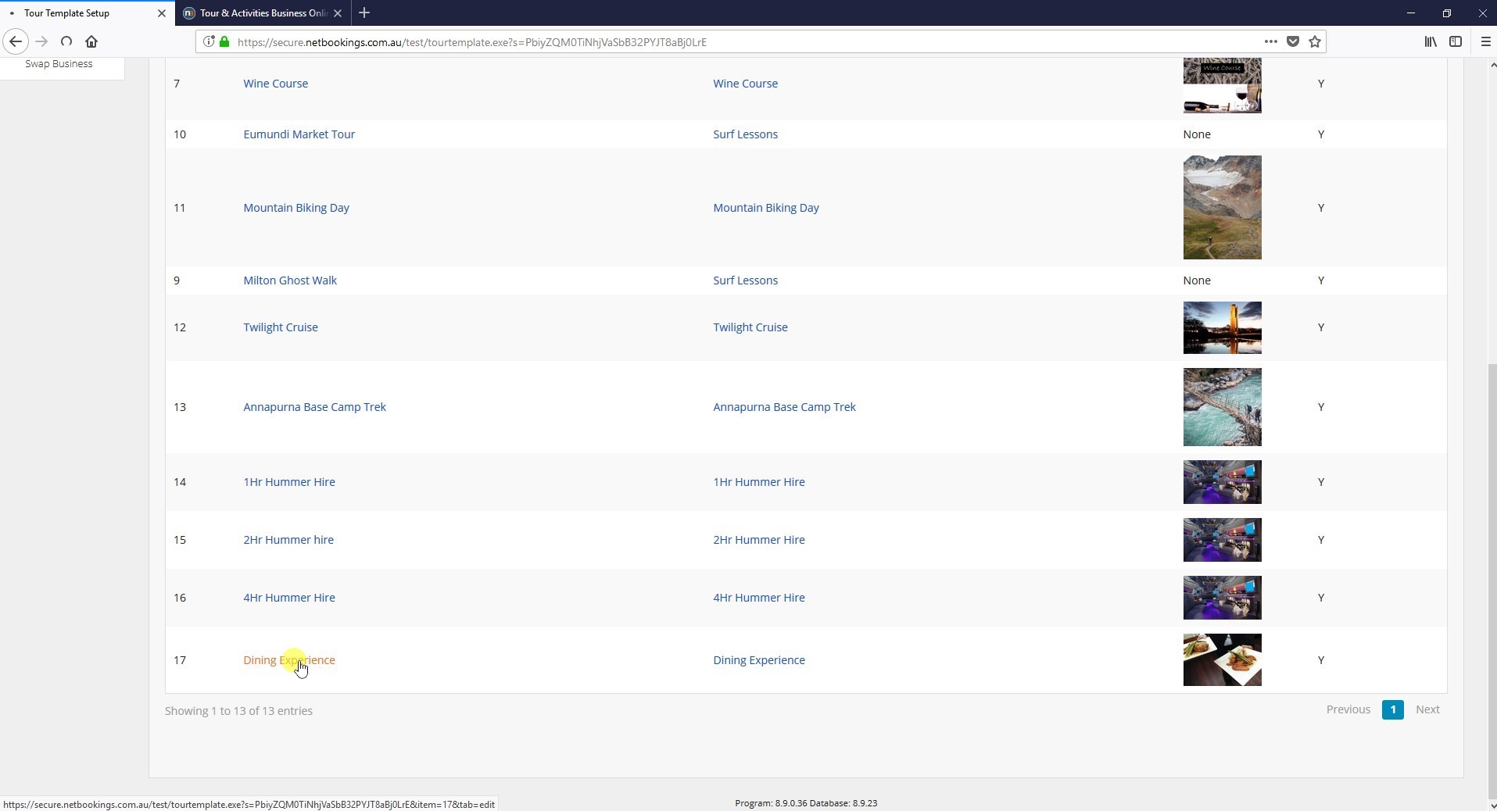Save the page to Pocket
The image size is (1497, 811).
[x=1293, y=41]
